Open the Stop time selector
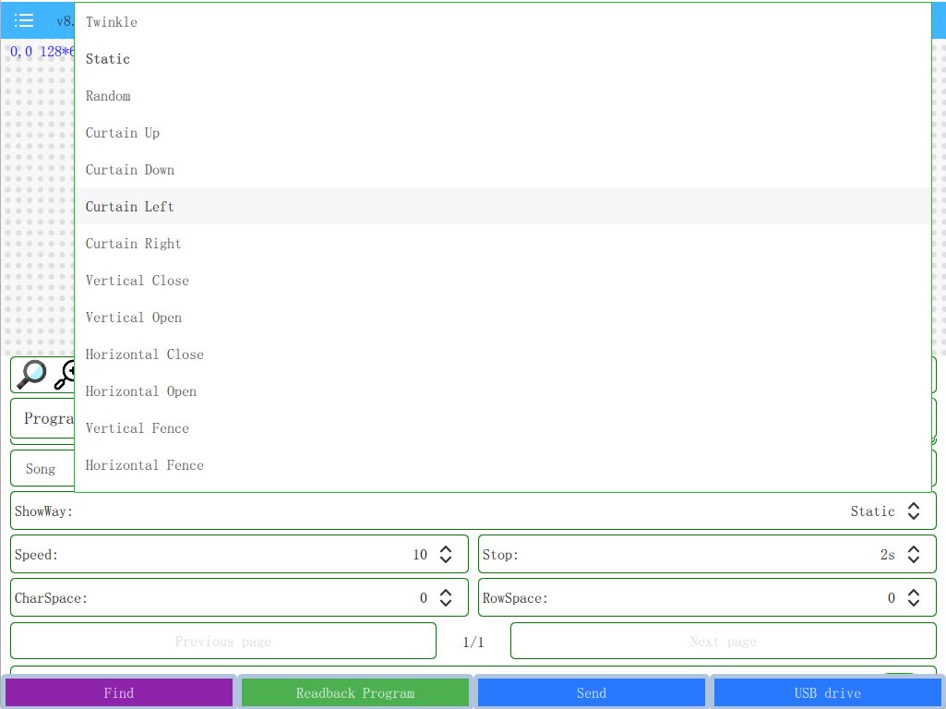Screen dimensions: 946x709 (914, 555)
